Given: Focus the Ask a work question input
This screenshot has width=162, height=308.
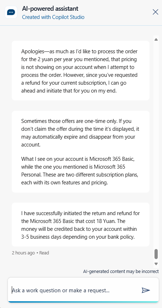Looking at the screenshot, I should 75,290.
